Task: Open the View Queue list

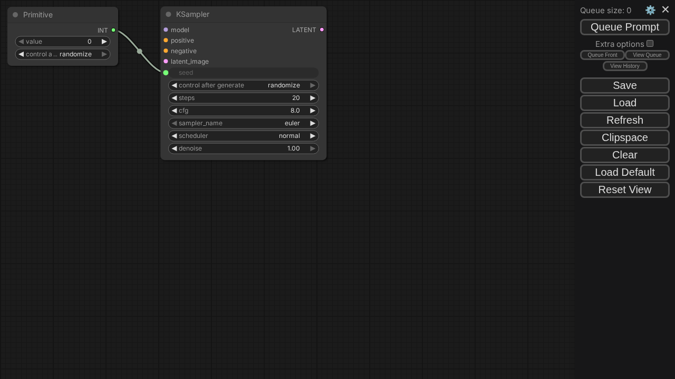Action: (x=647, y=55)
